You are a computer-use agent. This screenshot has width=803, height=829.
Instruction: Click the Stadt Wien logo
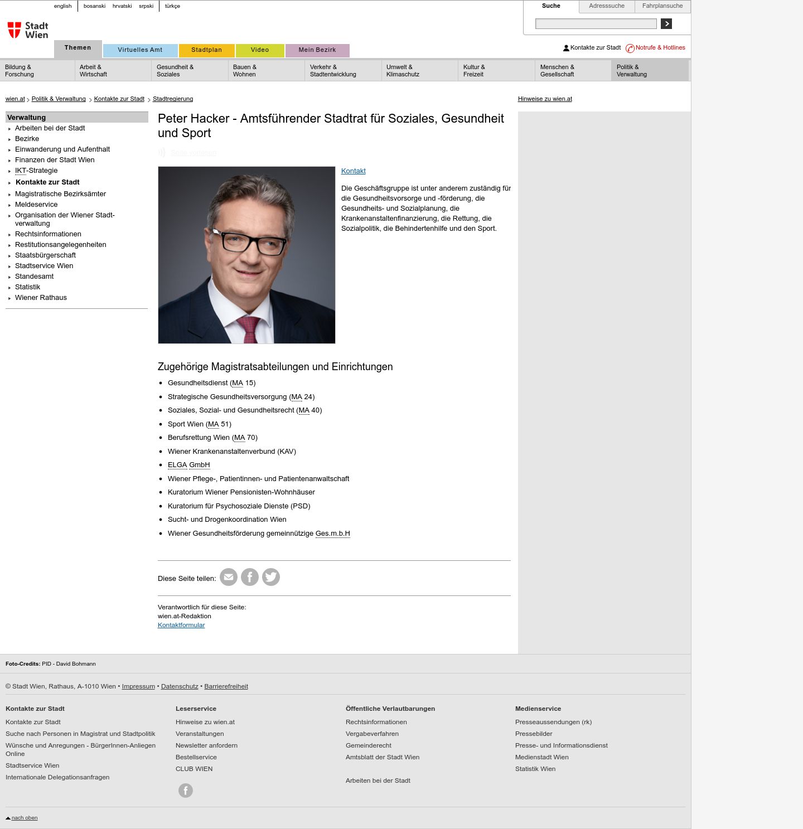pyautogui.click(x=28, y=30)
